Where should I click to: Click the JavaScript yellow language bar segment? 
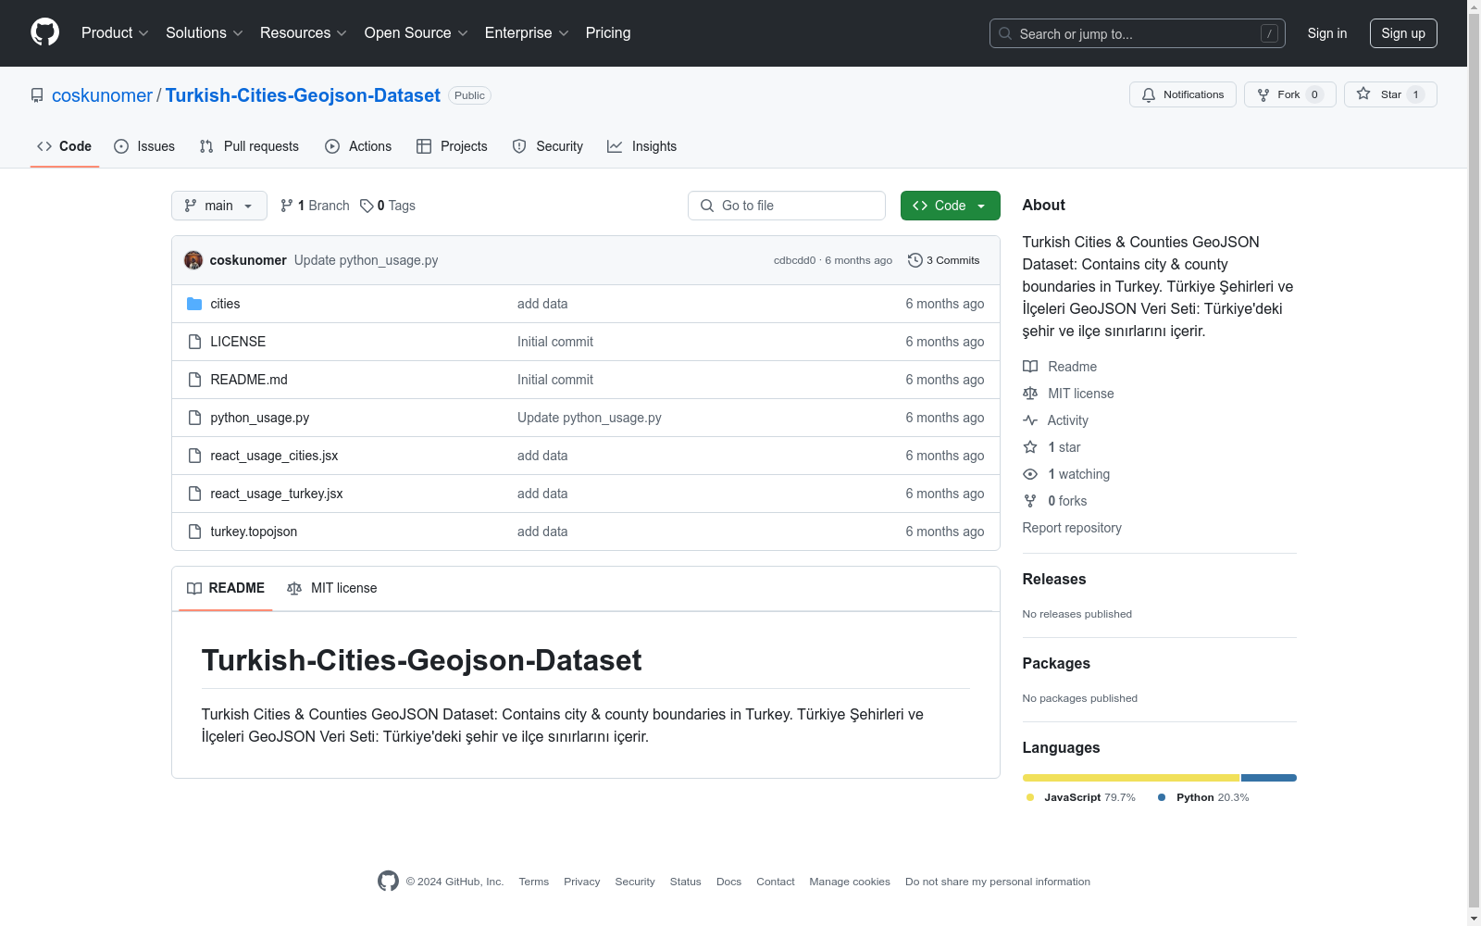click(x=1131, y=778)
